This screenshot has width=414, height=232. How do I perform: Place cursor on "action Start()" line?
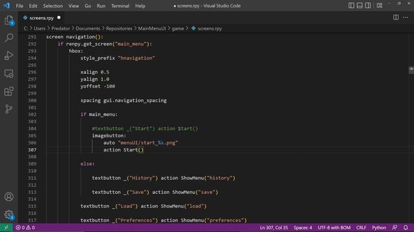124,150
